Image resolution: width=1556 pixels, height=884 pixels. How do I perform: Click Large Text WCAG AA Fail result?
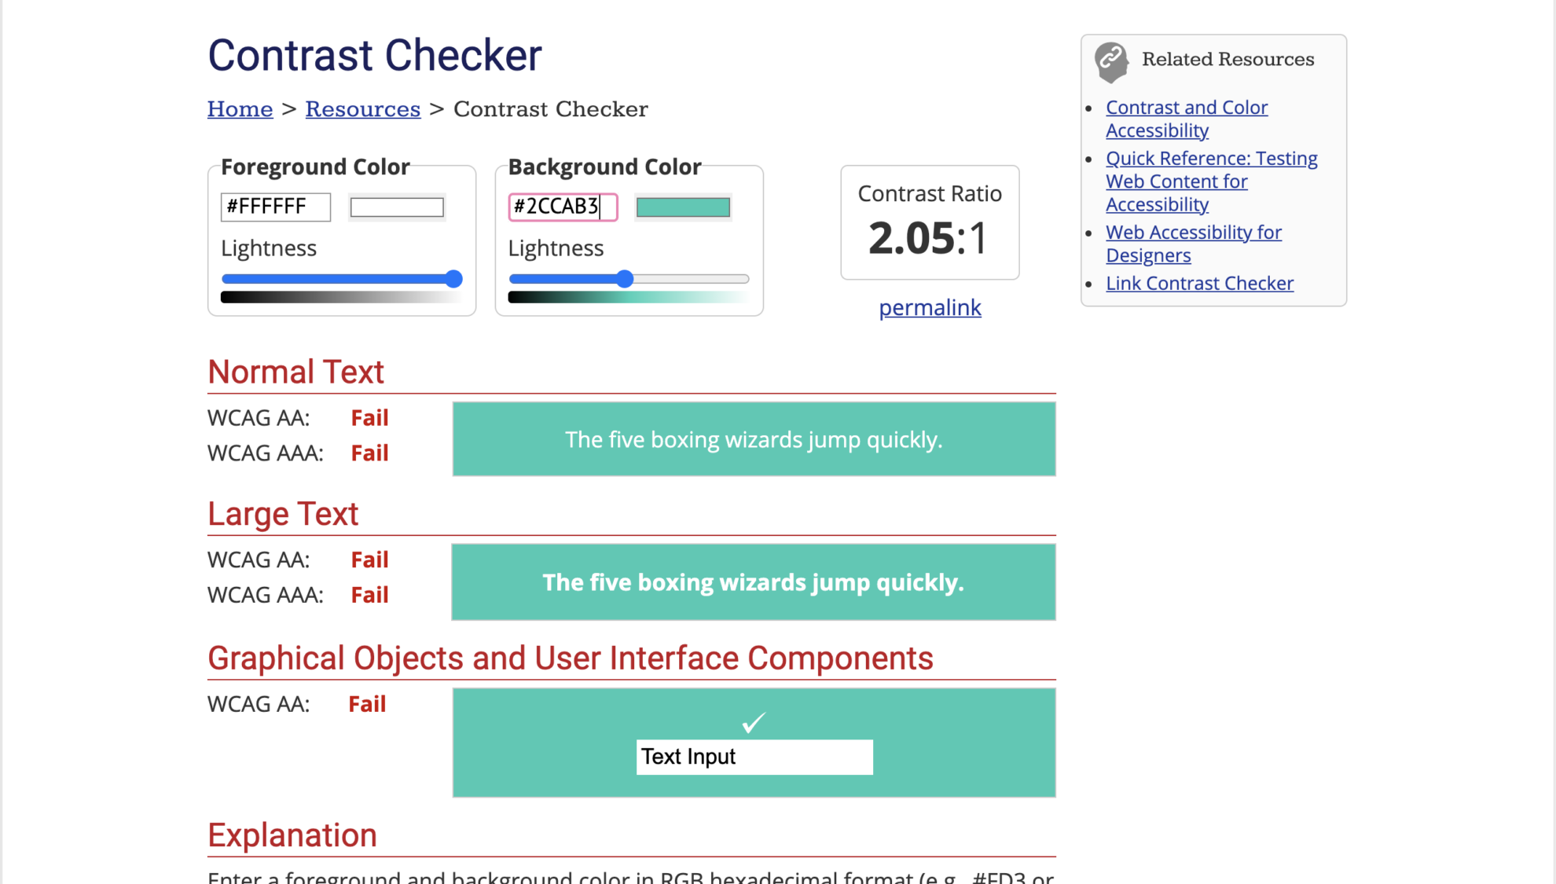click(369, 559)
